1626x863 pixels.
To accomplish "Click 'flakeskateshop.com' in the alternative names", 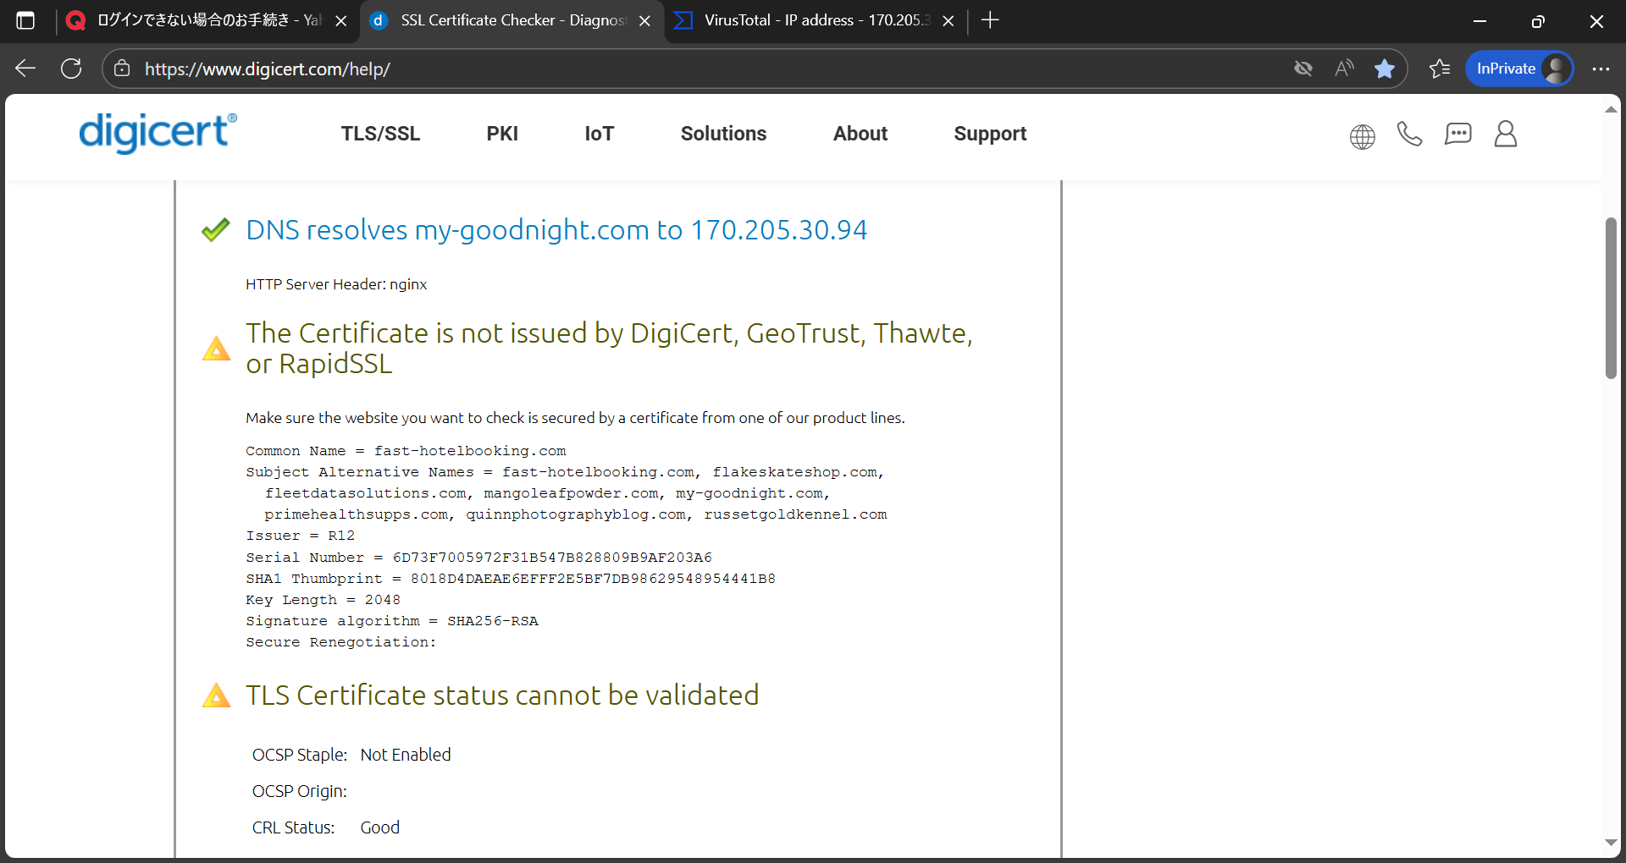I will (794, 472).
